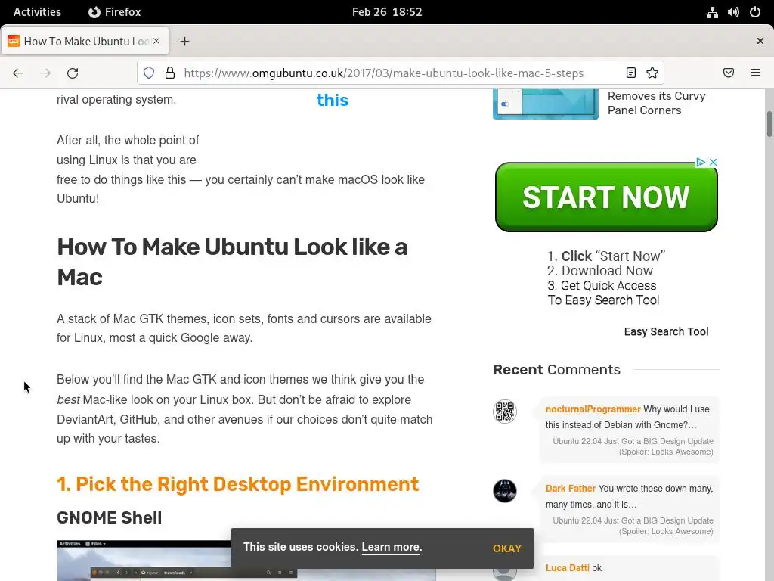This screenshot has height=581, width=774.
Task: Open the volume icon in top bar
Action: 733,12
